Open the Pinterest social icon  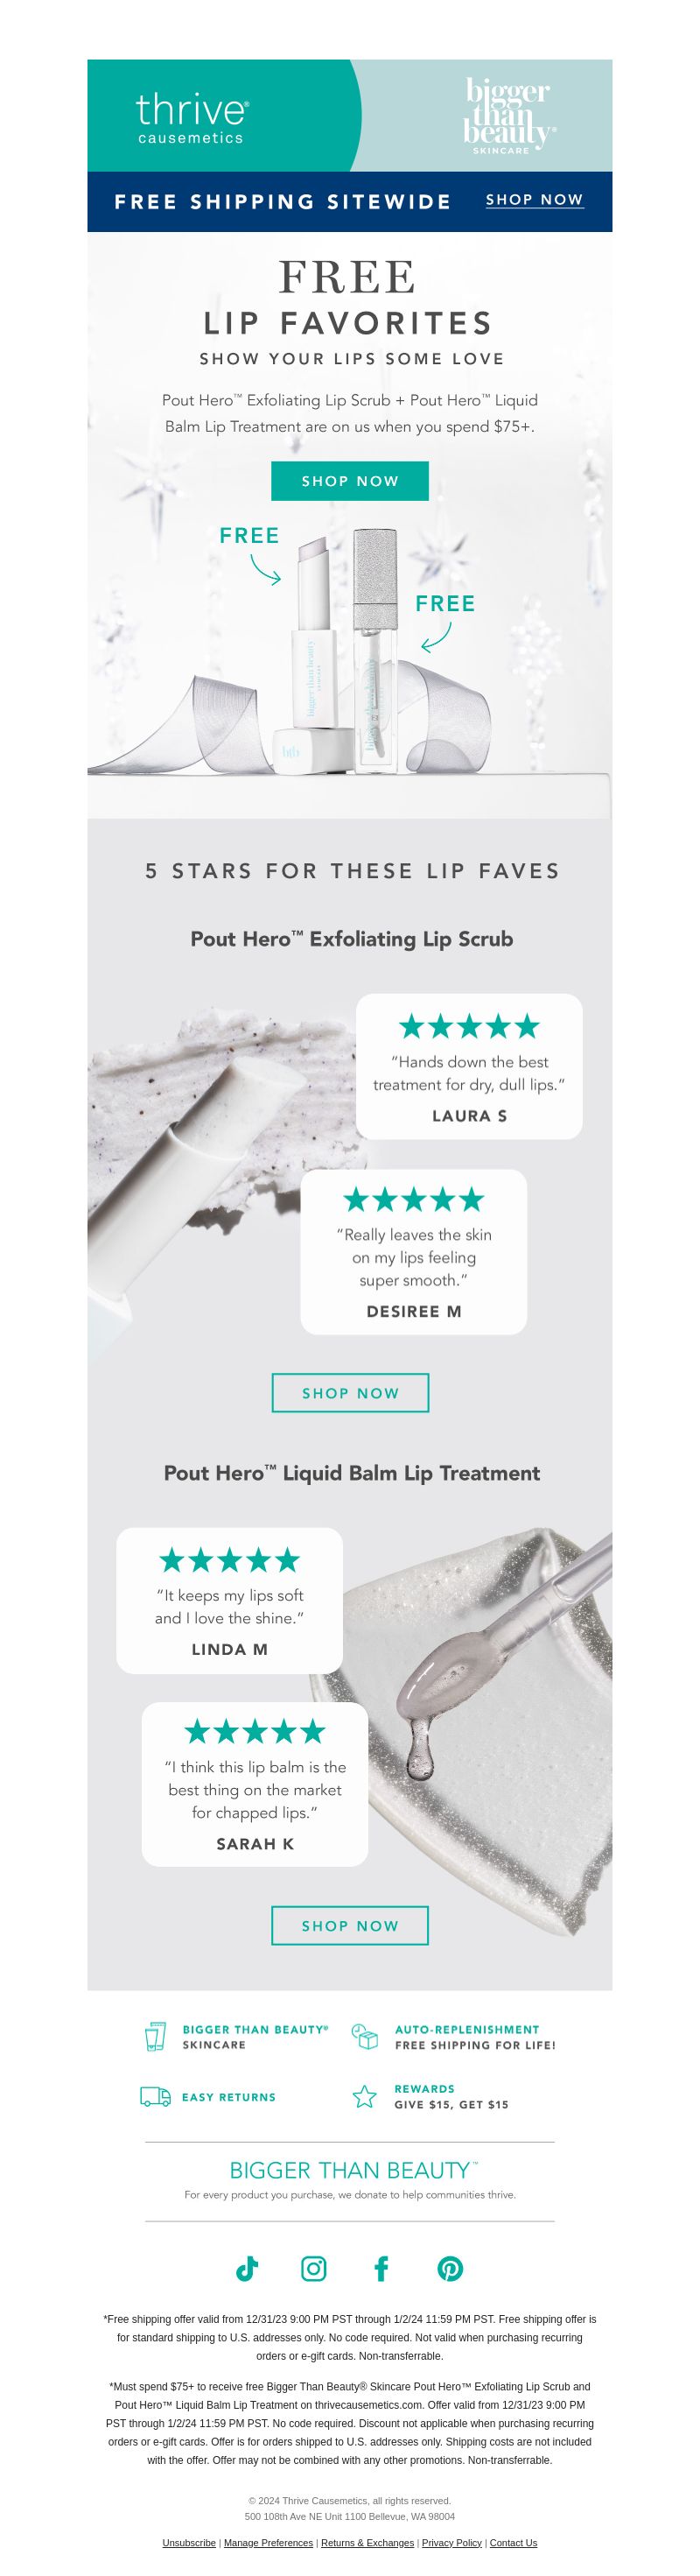(x=450, y=2268)
